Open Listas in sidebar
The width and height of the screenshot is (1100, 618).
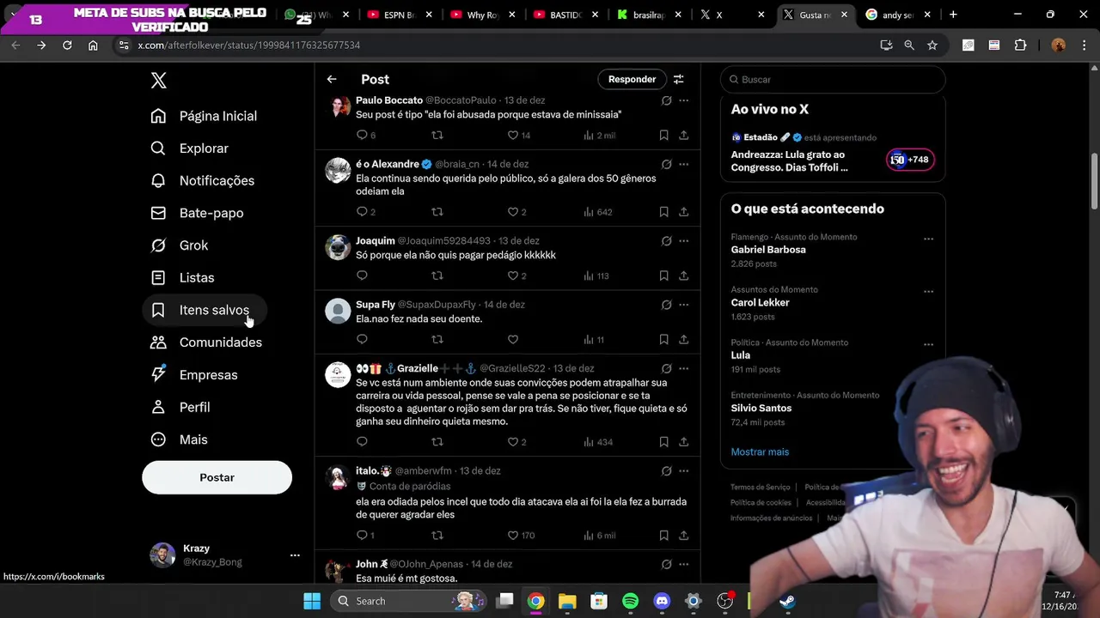182,278
